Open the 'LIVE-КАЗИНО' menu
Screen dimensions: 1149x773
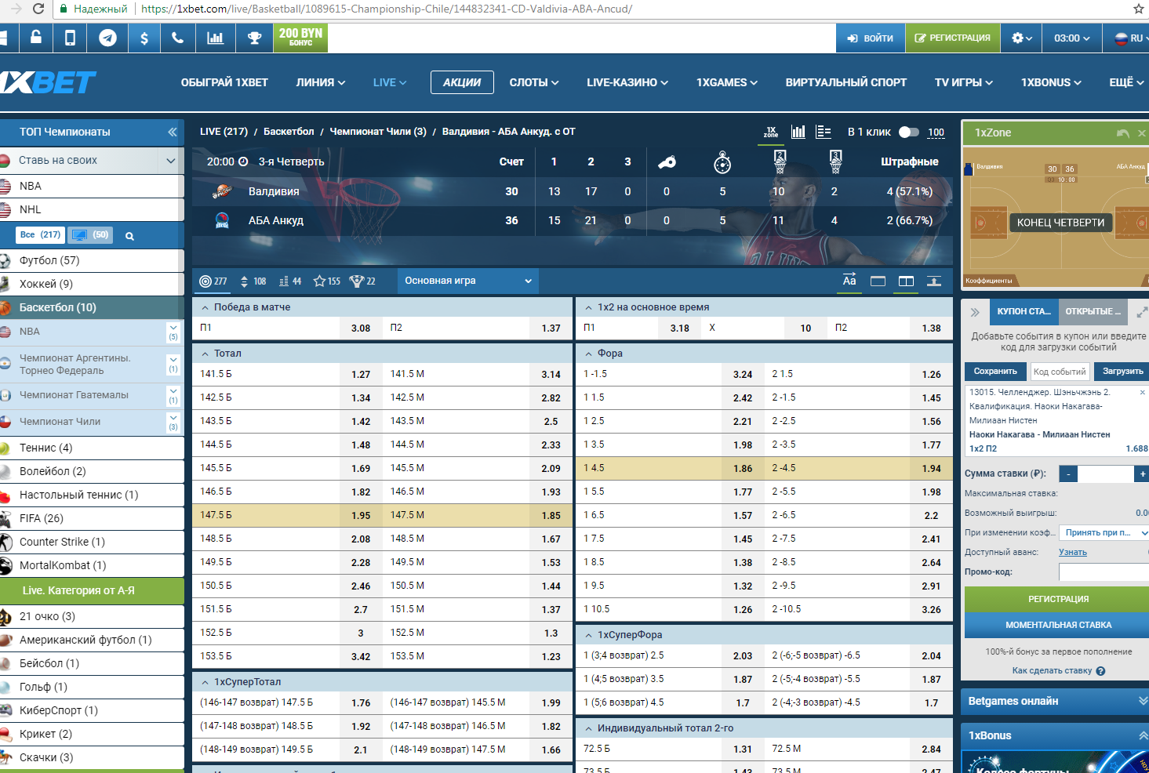[x=627, y=82]
